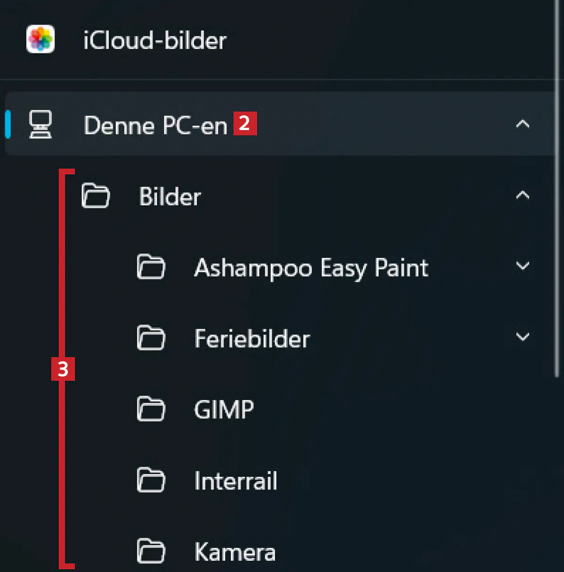The image size is (564, 572).
Task: Click the Bilder folder icon
Action: pyautogui.click(x=96, y=196)
